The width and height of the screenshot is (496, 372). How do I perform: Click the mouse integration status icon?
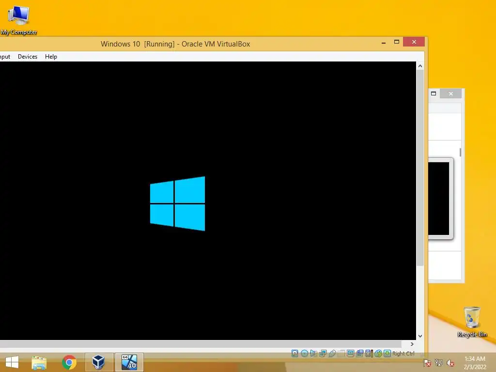[x=378, y=353]
